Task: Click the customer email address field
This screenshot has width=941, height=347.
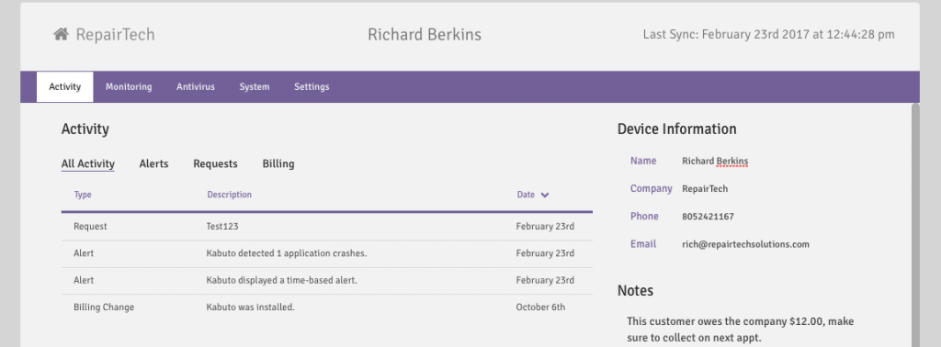Action: click(x=745, y=244)
